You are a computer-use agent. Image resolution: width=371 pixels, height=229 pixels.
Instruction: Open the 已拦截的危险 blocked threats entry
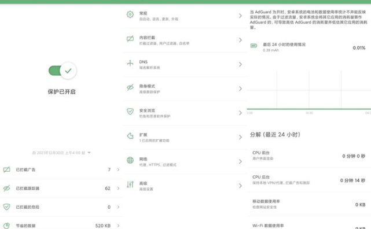click(61, 207)
